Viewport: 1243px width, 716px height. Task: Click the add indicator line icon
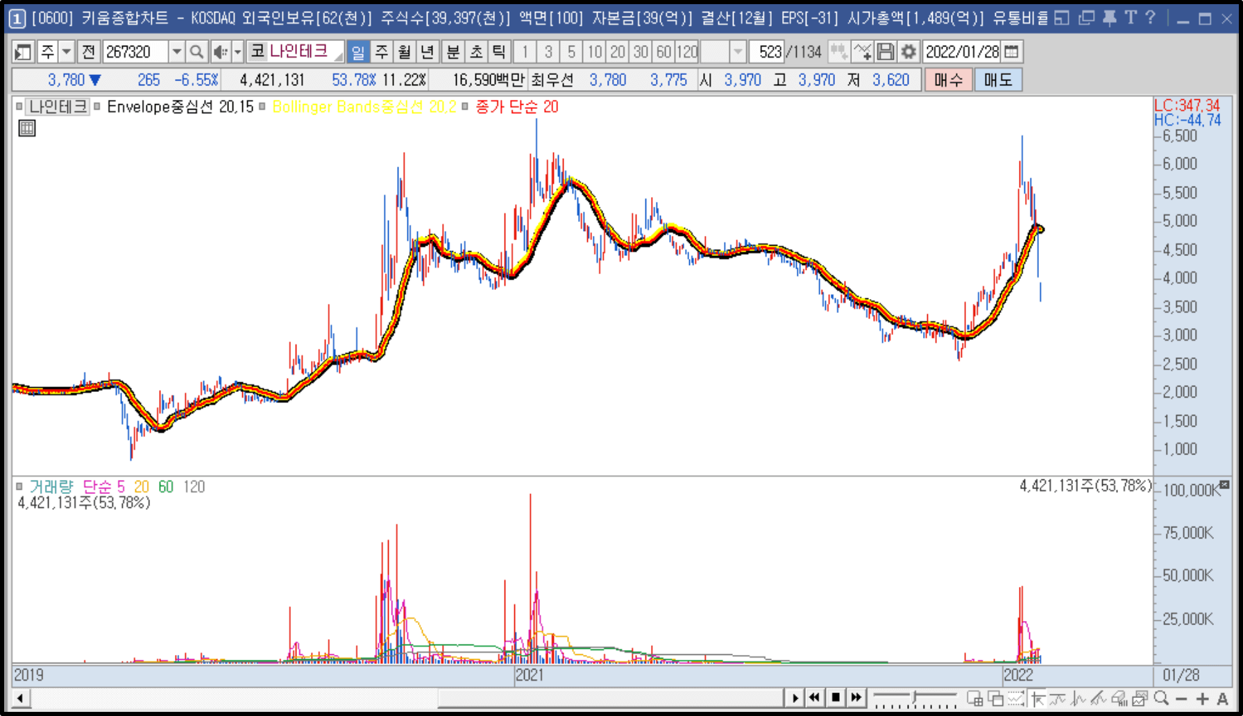click(862, 52)
